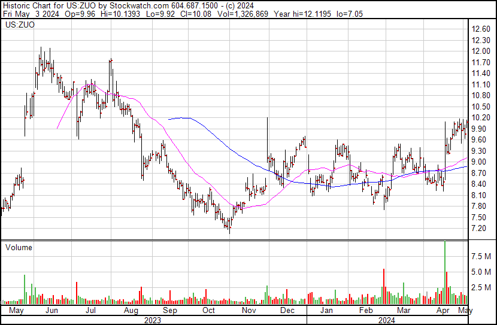Select the Aug month label on the axis
Screen dimensions: 497x325
click(131, 311)
